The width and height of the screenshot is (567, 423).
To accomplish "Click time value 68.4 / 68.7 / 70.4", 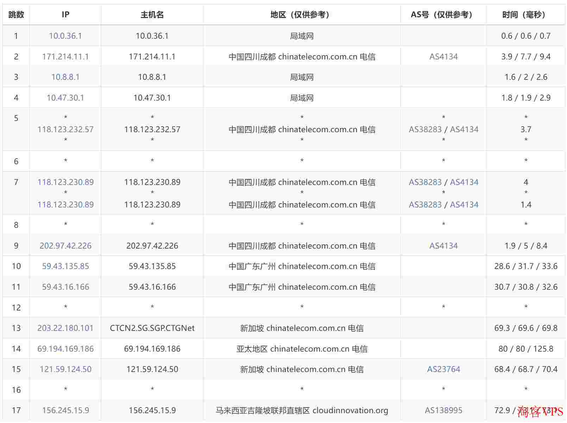I will (526, 369).
